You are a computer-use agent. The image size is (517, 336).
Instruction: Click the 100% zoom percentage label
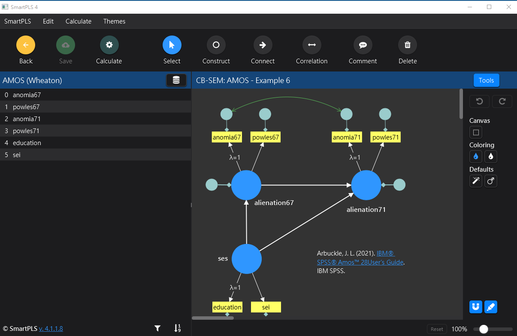[459, 329]
